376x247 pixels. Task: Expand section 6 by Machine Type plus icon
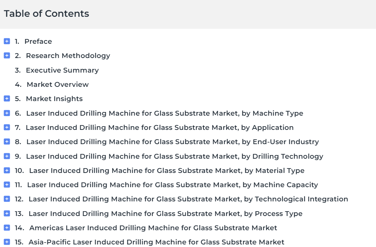[7, 113]
